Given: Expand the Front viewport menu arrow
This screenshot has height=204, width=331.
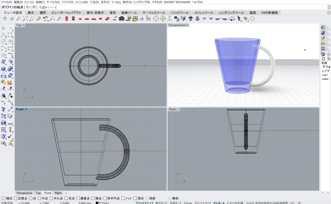Looking at the screenshot, I should pos(26,109).
